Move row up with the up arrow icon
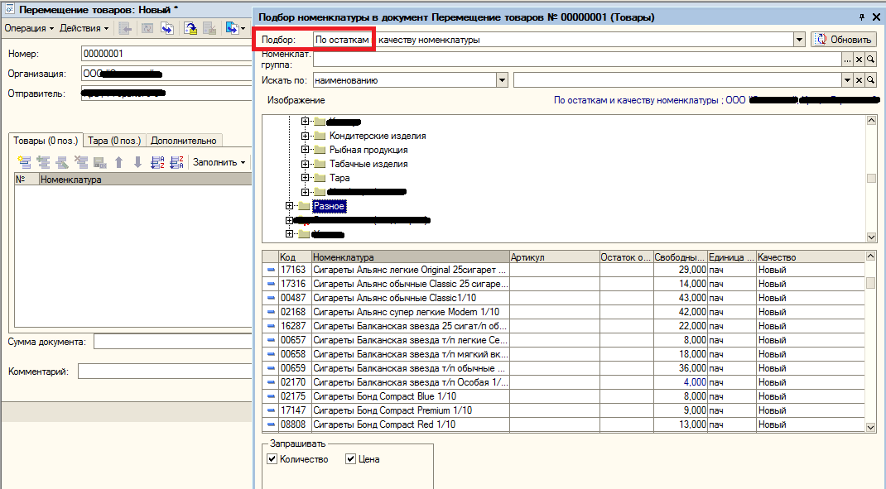Image resolution: width=886 pixels, height=489 pixels. 119,163
